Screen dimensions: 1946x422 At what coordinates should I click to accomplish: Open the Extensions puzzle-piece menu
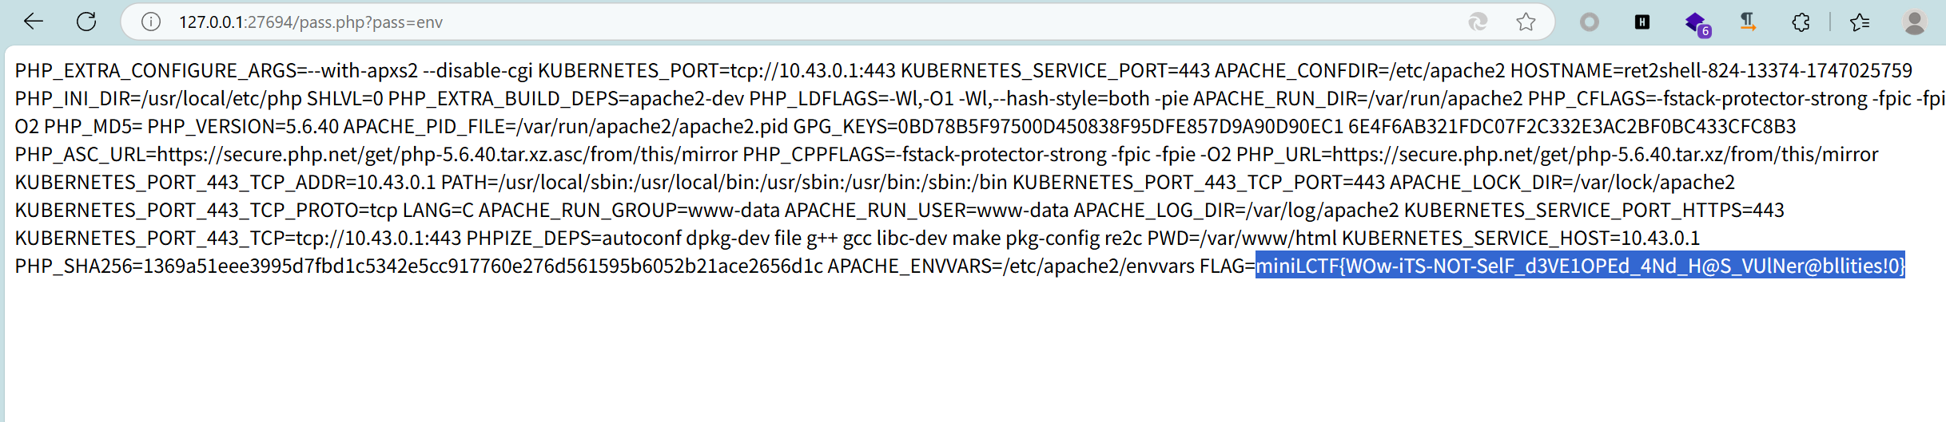click(1801, 22)
